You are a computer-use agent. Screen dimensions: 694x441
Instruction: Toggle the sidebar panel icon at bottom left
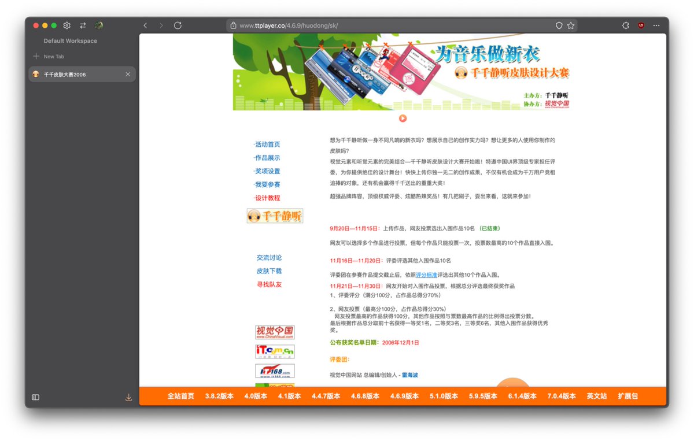35,397
